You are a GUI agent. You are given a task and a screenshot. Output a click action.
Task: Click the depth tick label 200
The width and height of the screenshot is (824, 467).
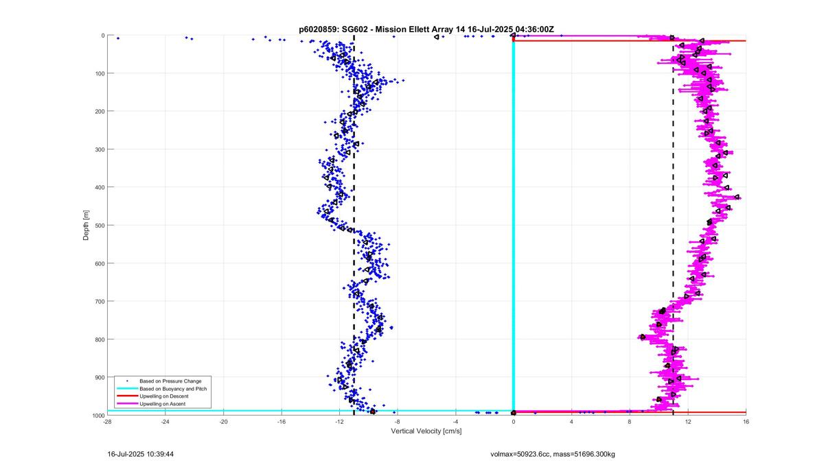(99, 111)
